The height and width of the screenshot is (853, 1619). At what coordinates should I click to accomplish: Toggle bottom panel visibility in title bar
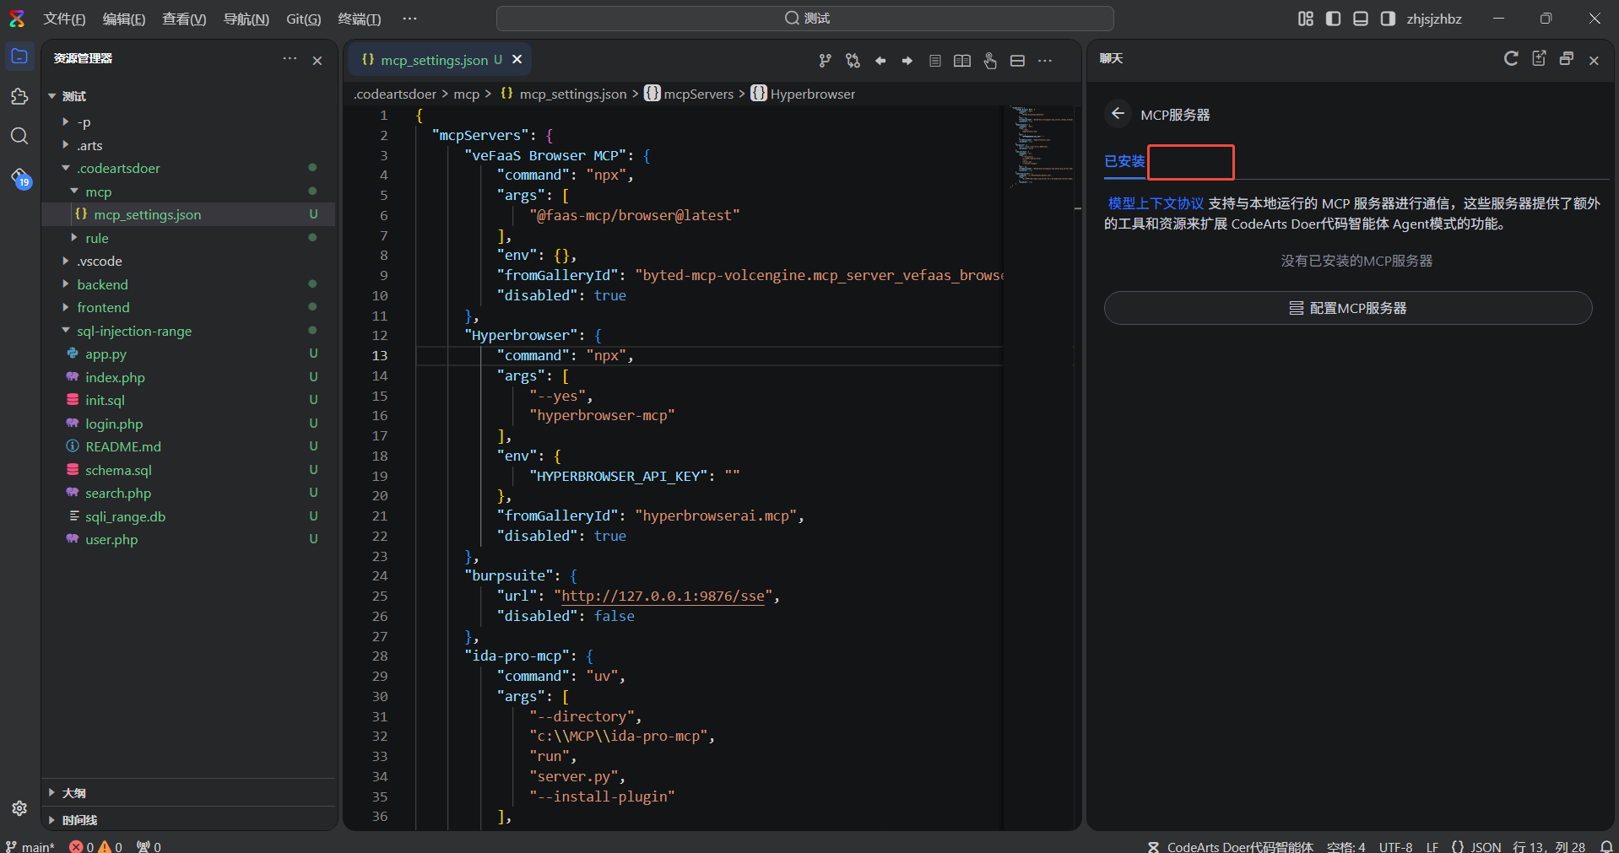1361,19
